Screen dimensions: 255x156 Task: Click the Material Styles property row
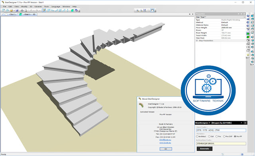point(220,25)
